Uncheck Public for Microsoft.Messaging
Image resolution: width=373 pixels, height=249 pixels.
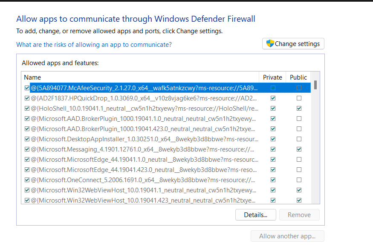[299, 149]
